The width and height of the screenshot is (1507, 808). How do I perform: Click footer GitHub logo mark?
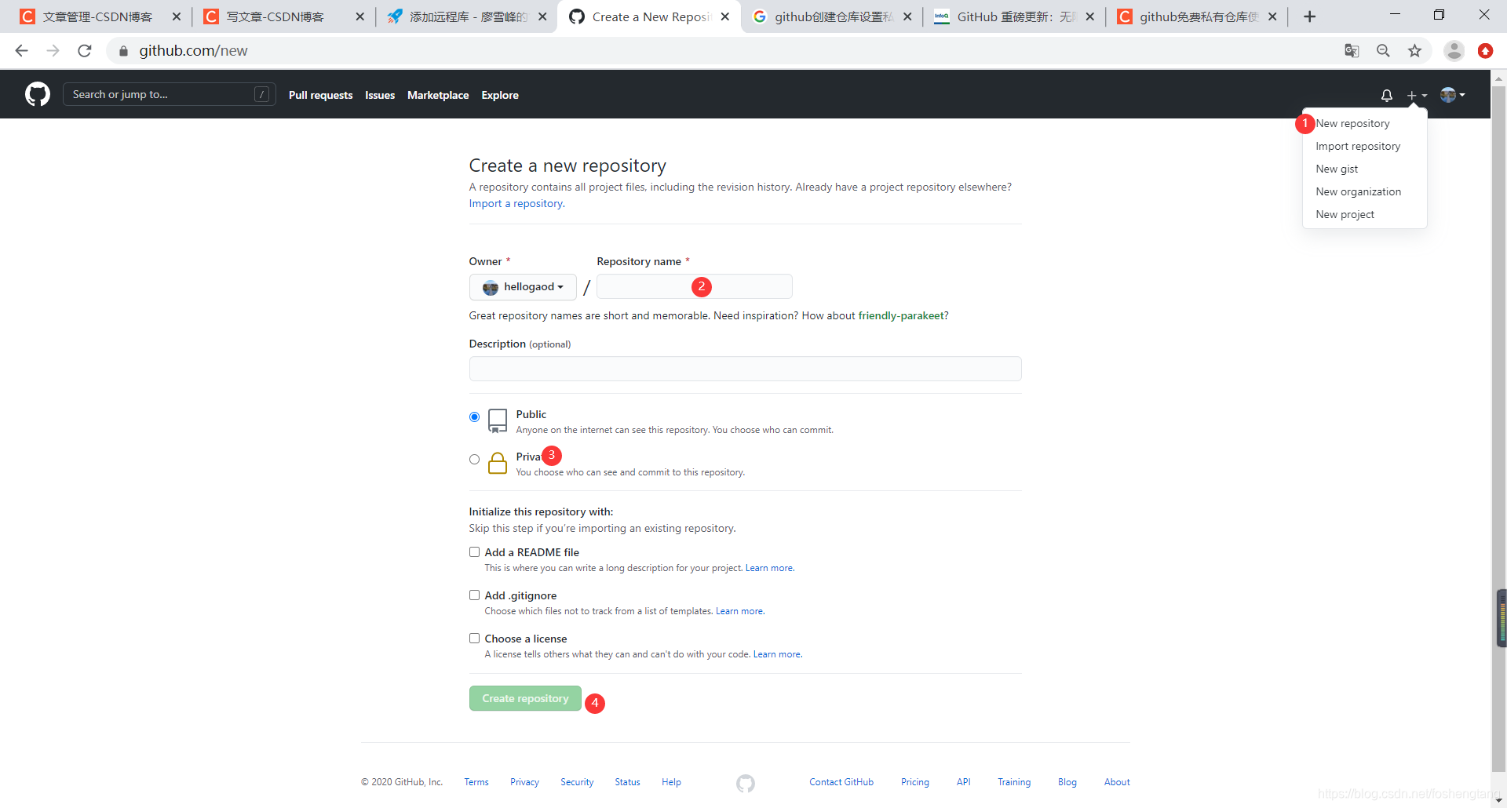coord(746,783)
